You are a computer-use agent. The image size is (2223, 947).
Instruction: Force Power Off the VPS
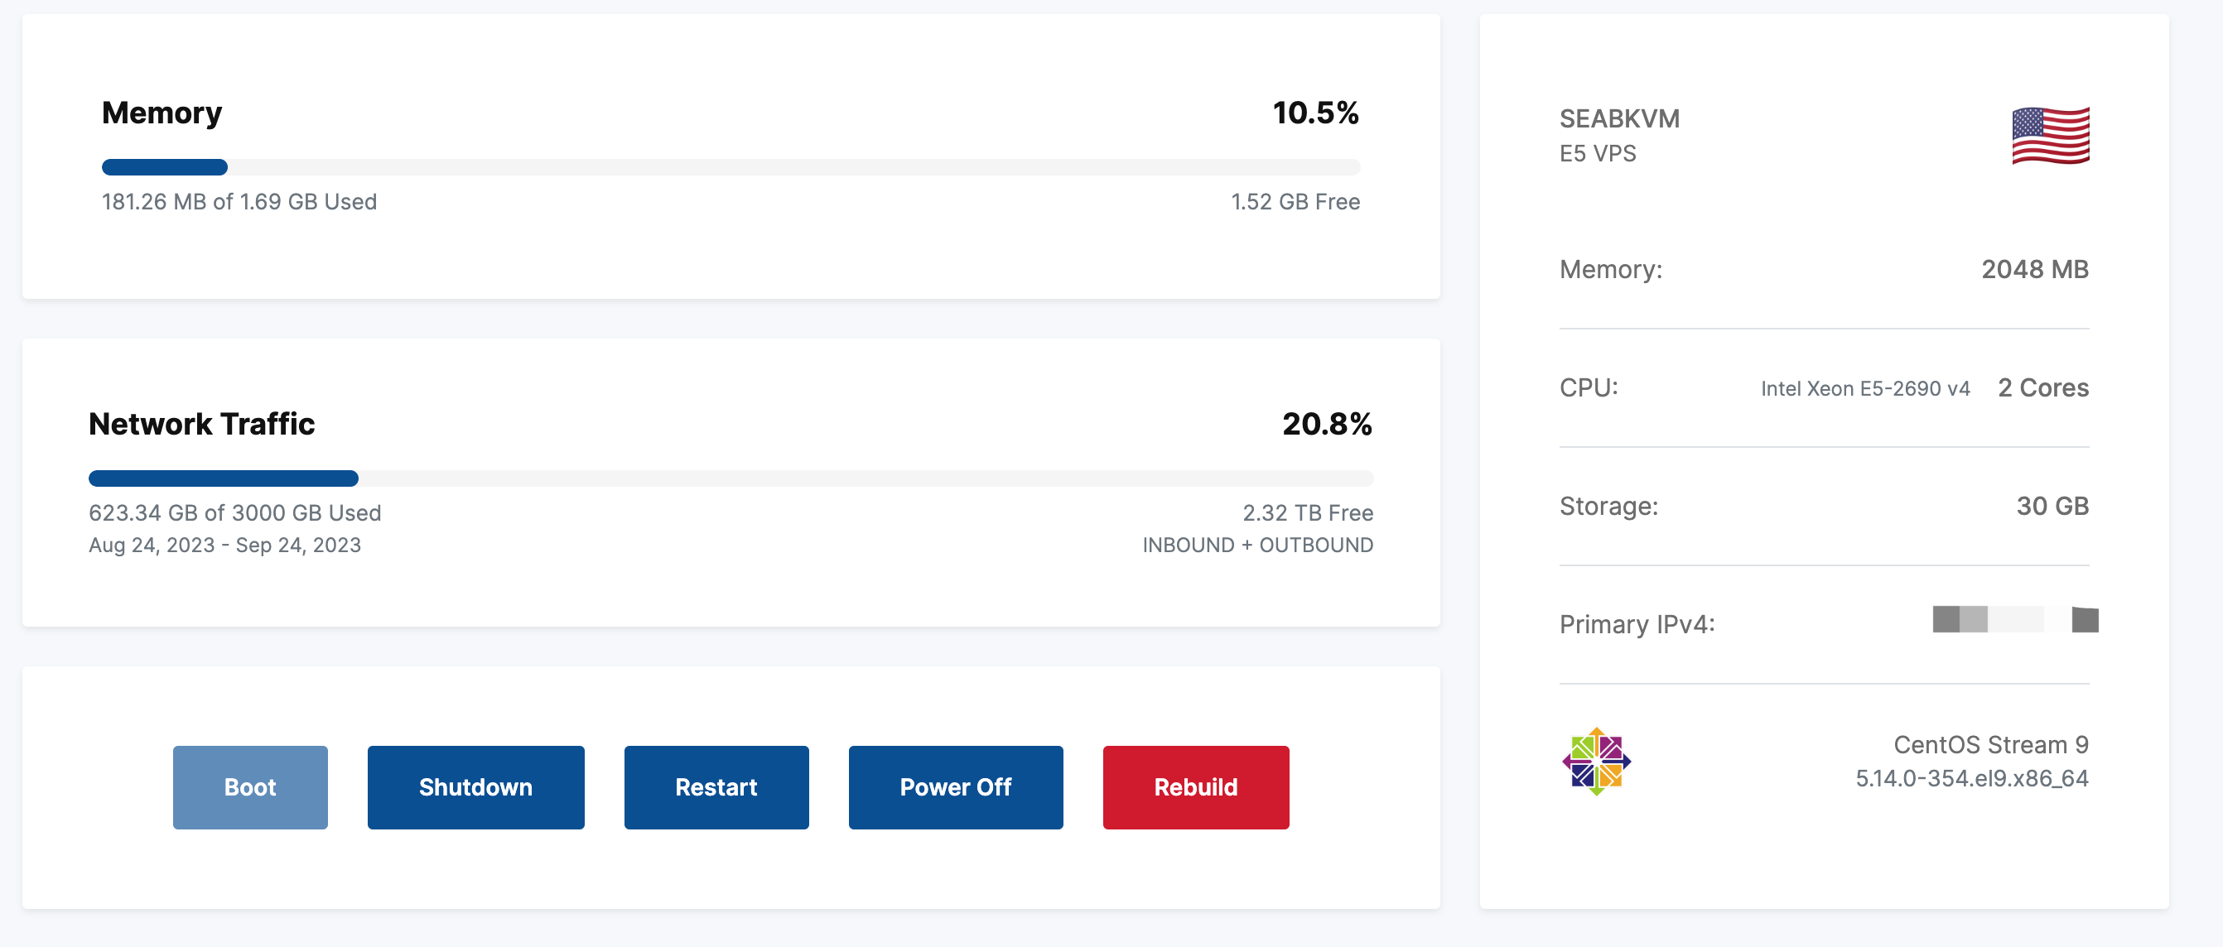point(955,787)
